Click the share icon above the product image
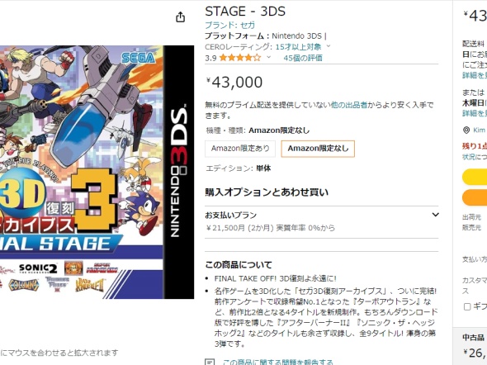This screenshot has width=487, height=365. pyautogui.click(x=181, y=17)
